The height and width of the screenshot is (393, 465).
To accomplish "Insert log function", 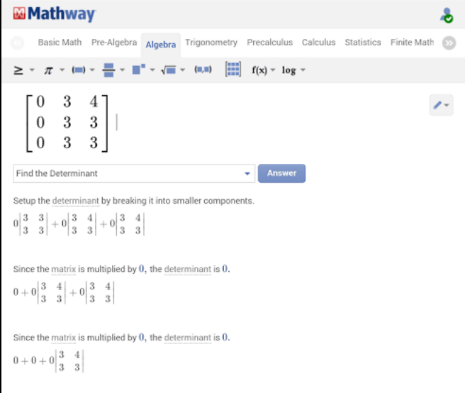I will pyautogui.click(x=288, y=70).
